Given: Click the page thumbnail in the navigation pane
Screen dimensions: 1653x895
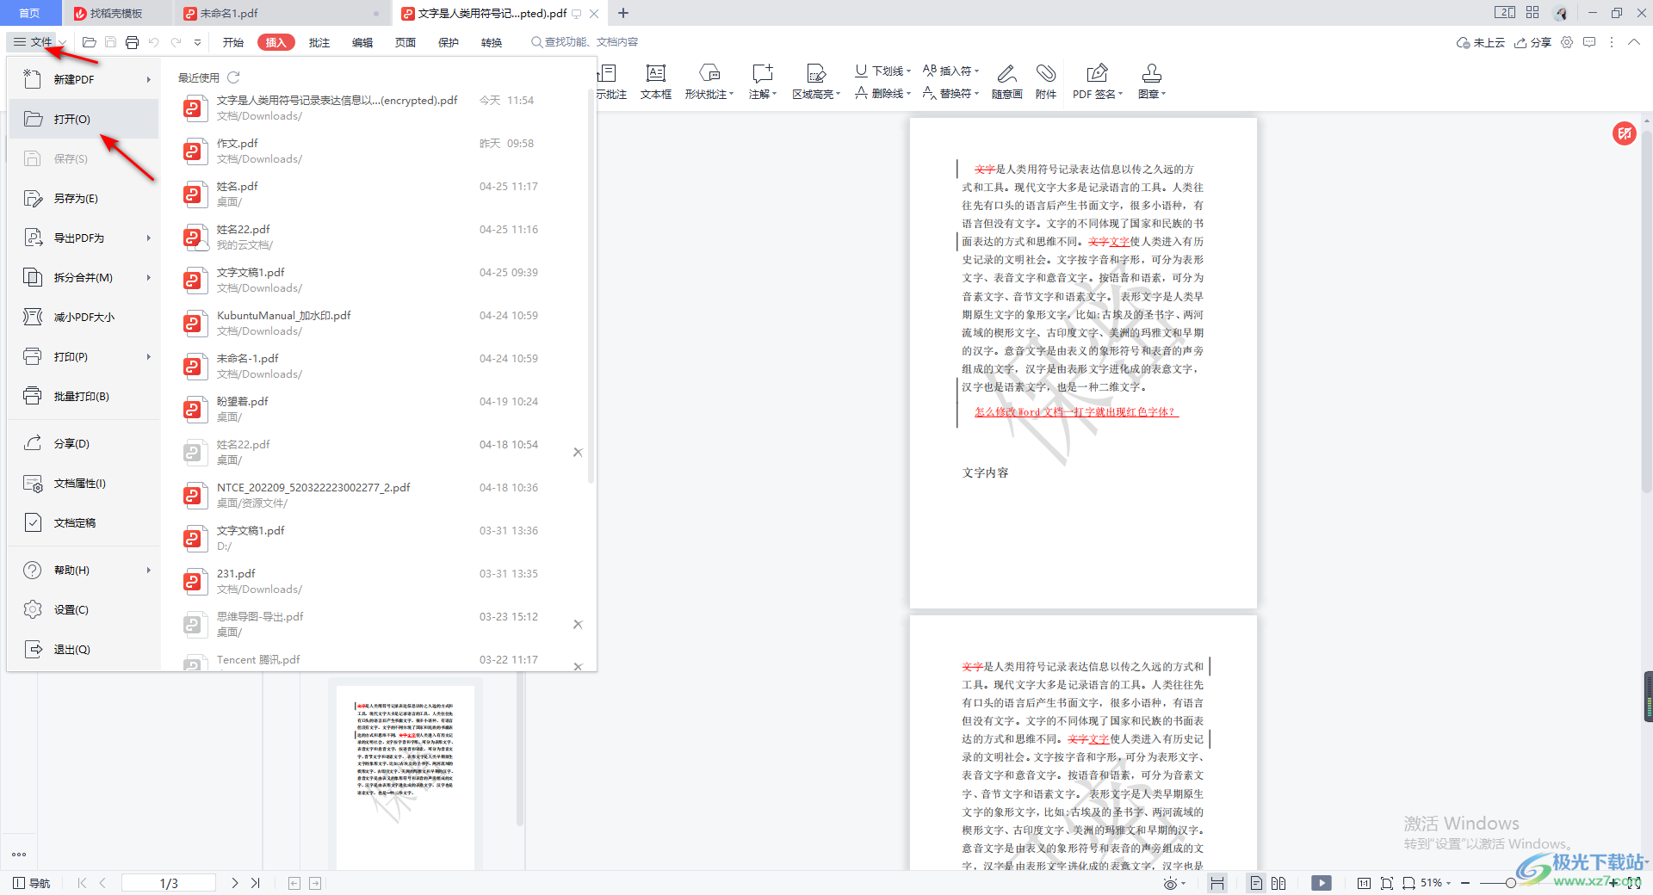Looking at the screenshot, I should pyautogui.click(x=405, y=776).
